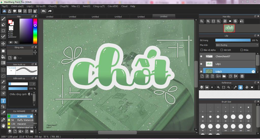Image resolution: width=260 pixels, height=139 pixels.
Task: Select the Bucket fill tool
Action: (x=3, y=57)
